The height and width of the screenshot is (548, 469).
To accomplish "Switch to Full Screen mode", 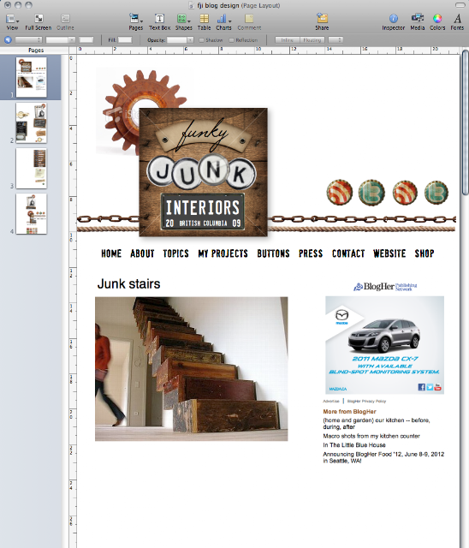I will click(x=38, y=21).
